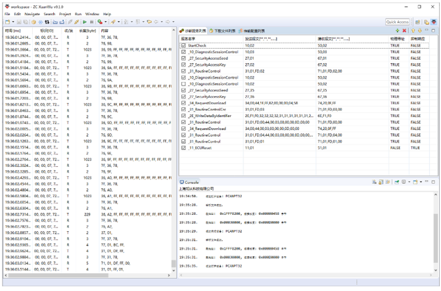The width and height of the screenshot is (441, 291).
Task: Click the Forward navigation arrow in toolbar
Action: pyautogui.click(x=168, y=22)
